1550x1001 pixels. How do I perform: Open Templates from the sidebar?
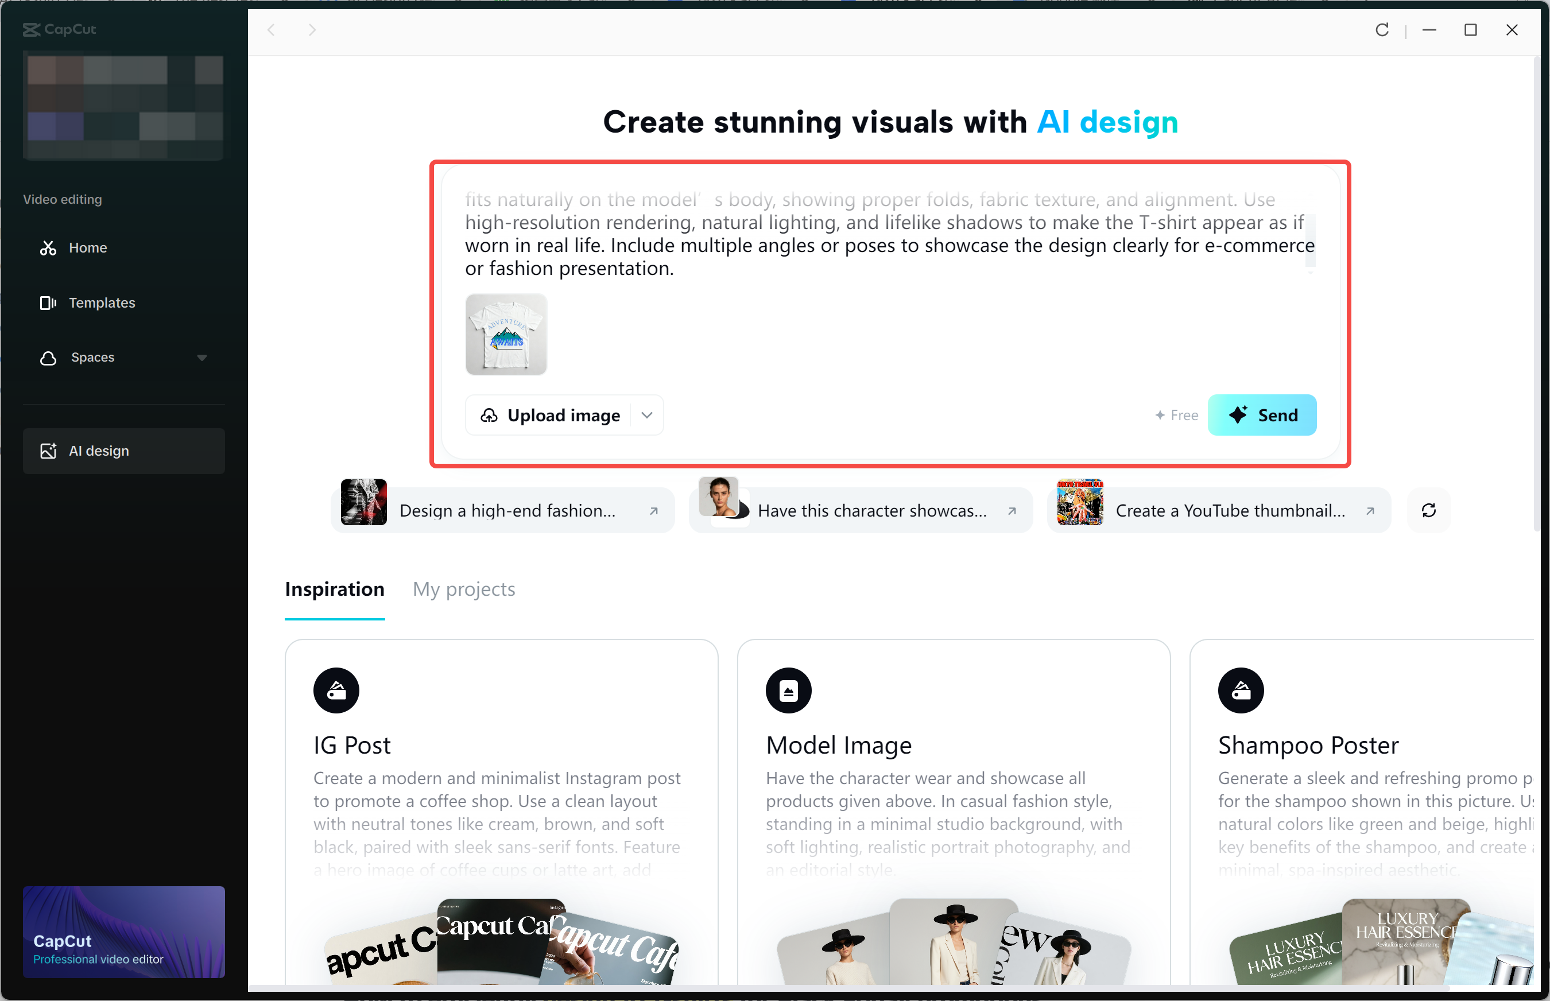click(102, 303)
